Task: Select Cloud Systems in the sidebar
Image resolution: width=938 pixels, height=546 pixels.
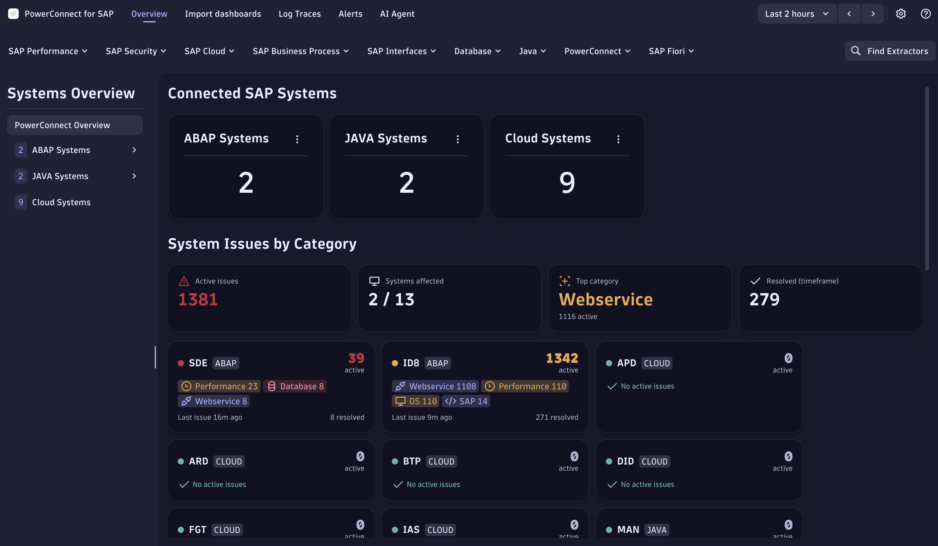Action: tap(75, 202)
